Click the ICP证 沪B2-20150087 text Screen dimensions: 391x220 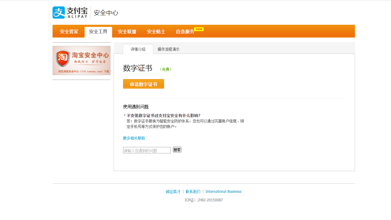[x=204, y=200]
